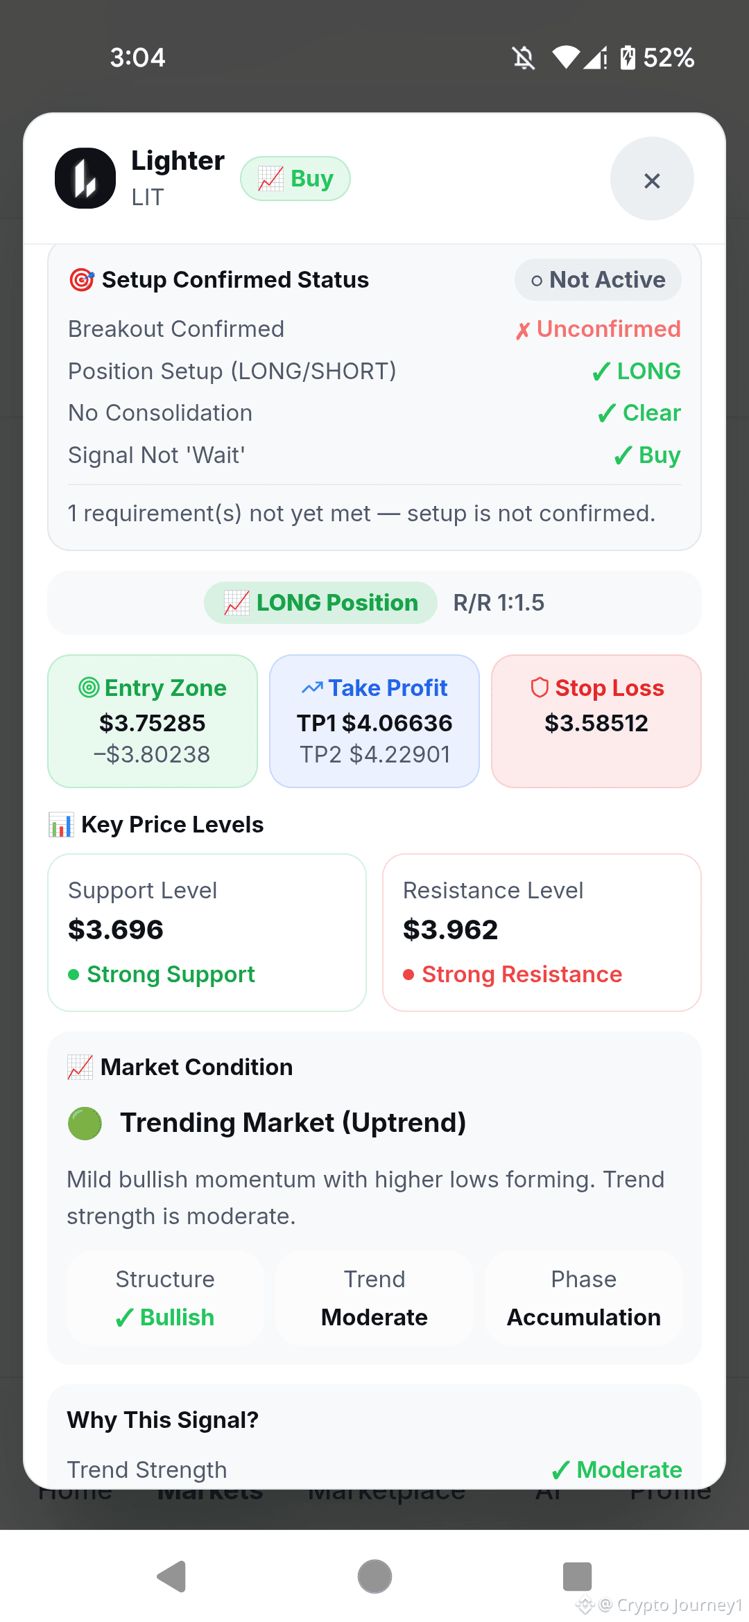Open the Resistance Level $3.962 card
This screenshot has height=1622, width=749.
tap(542, 932)
